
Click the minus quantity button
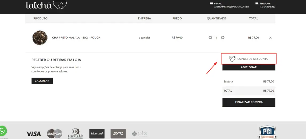point(210,38)
